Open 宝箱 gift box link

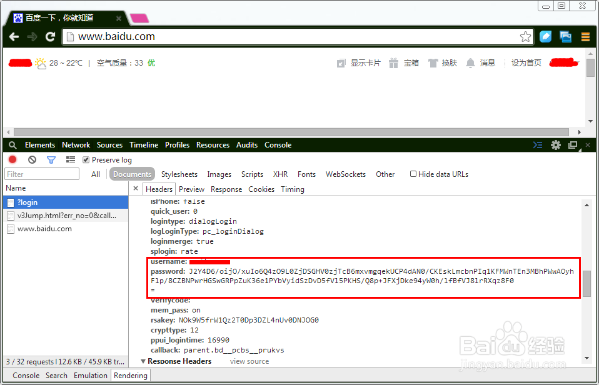pos(404,63)
